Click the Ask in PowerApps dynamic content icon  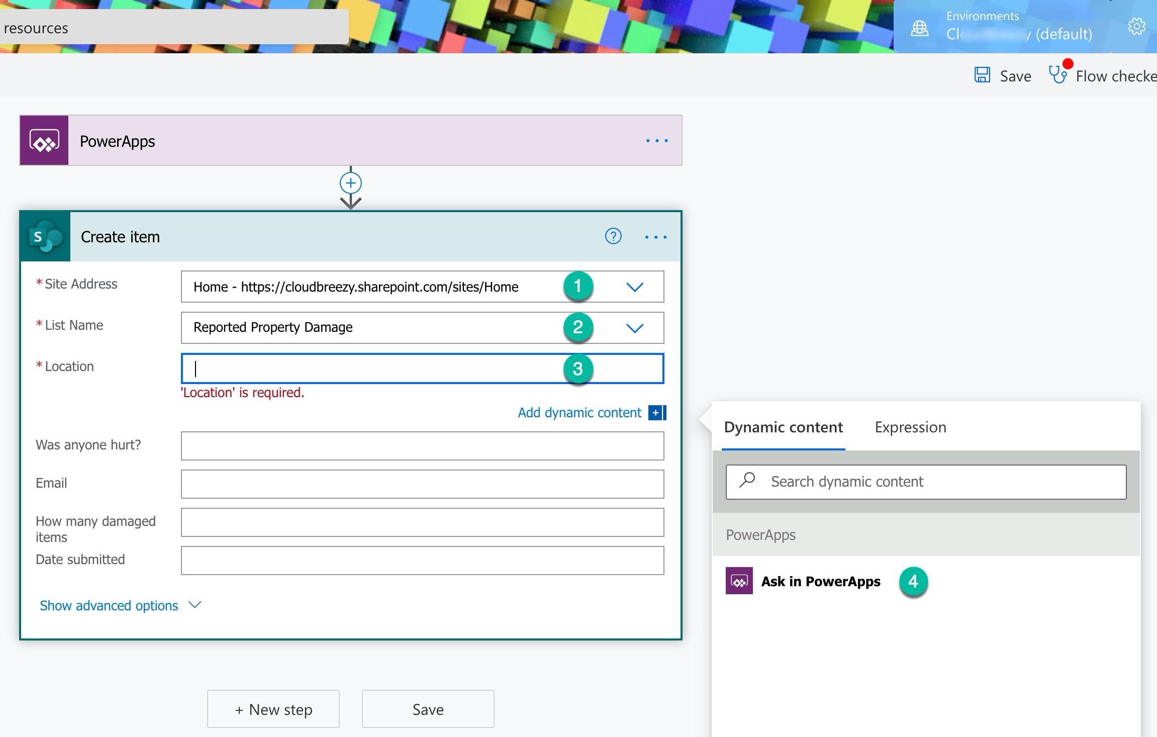(738, 580)
